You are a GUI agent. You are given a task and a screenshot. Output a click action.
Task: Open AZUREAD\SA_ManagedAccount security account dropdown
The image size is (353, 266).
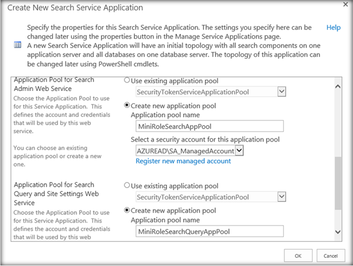(x=239, y=150)
